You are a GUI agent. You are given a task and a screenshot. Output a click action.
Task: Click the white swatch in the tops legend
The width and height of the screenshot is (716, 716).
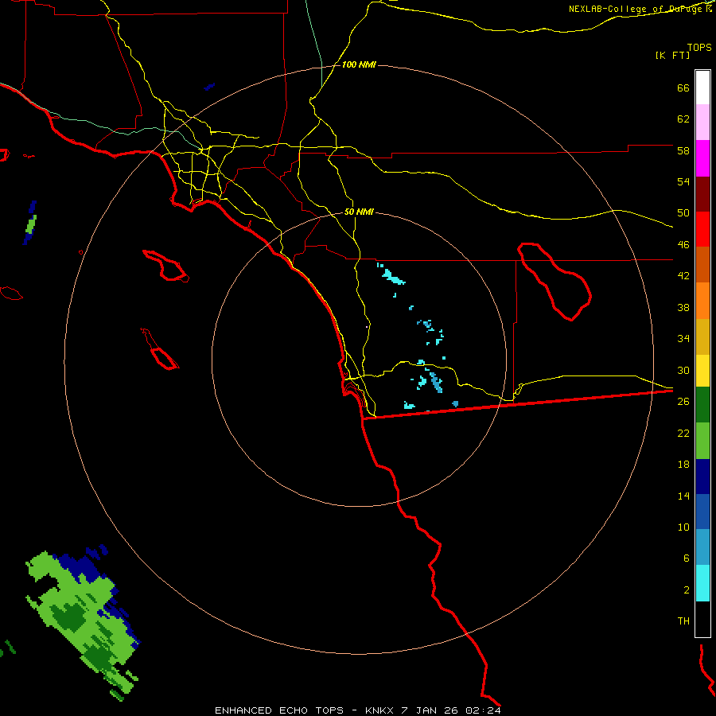[x=702, y=88]
